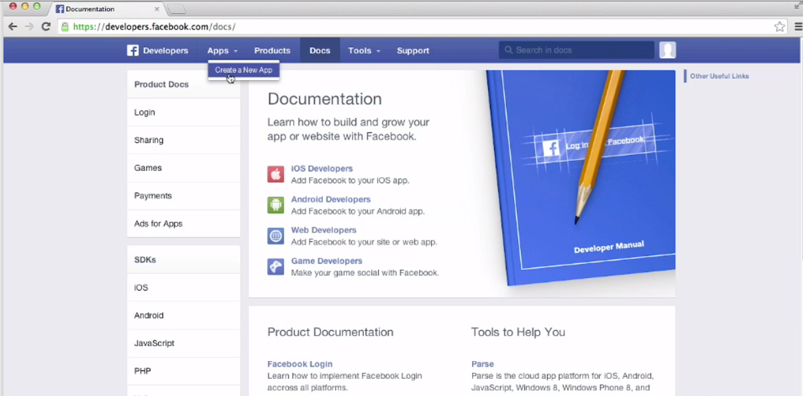Screen dimensions: 803x396
Task: Click the magnifier icon in the docs search
Action: [509, 50]
